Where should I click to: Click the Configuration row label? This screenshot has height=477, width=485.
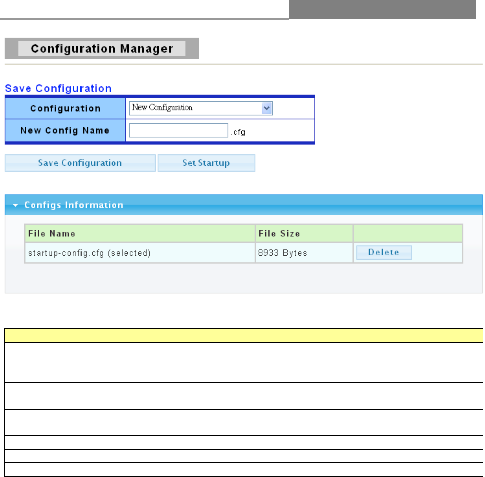(65, 108)
